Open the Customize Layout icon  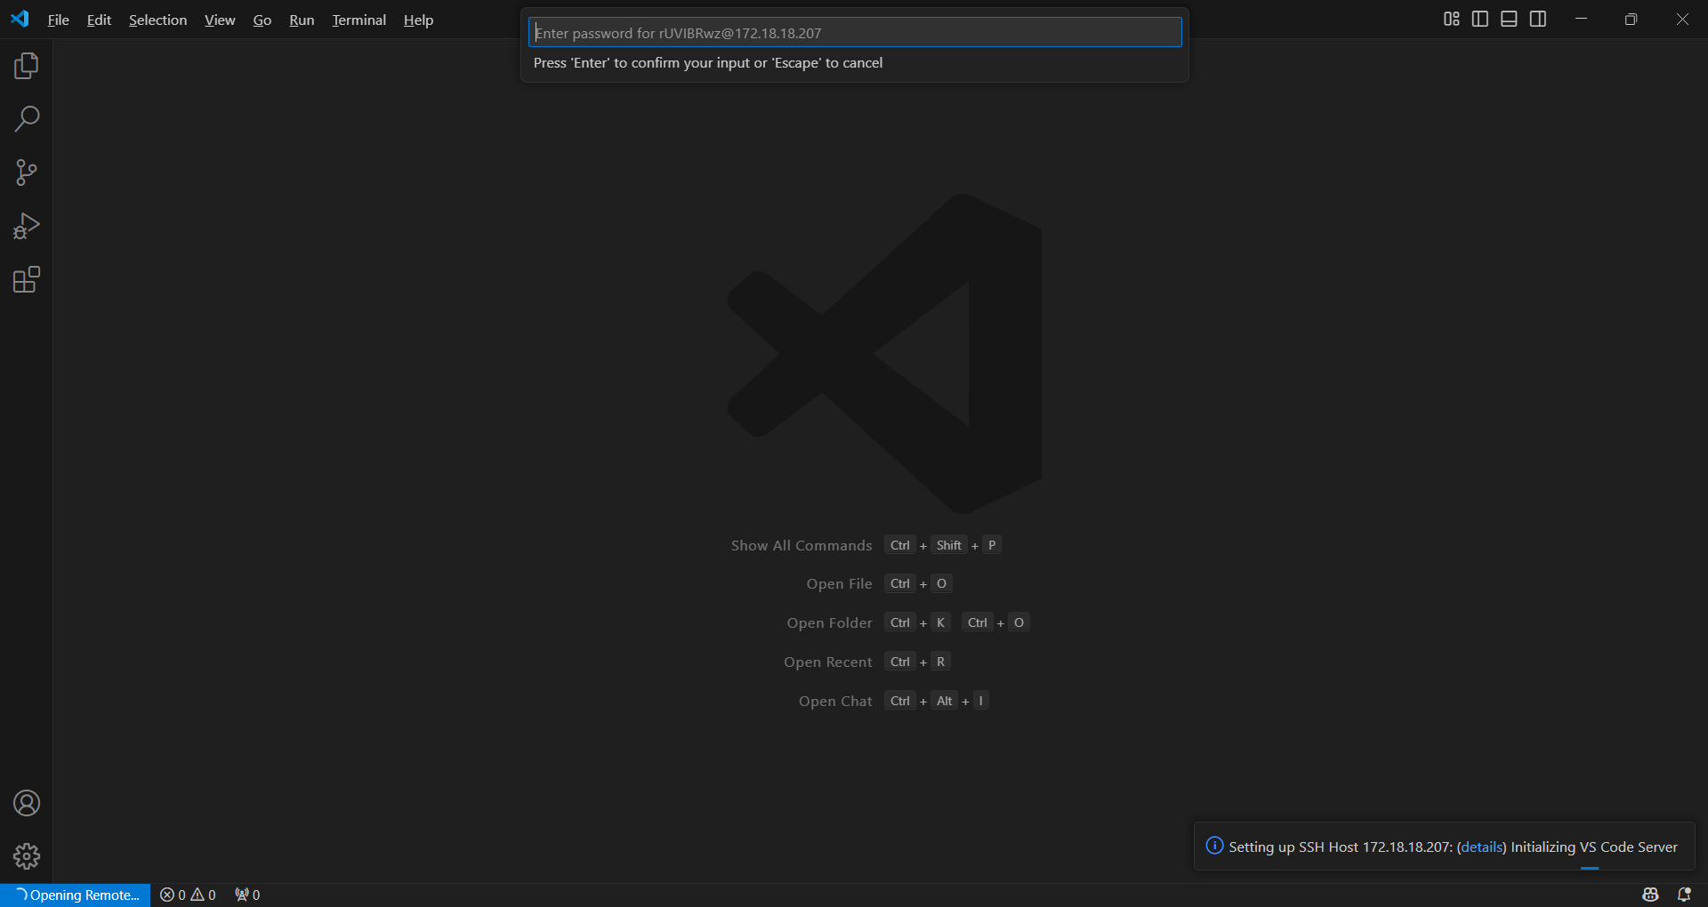(x=1451, y=19)
